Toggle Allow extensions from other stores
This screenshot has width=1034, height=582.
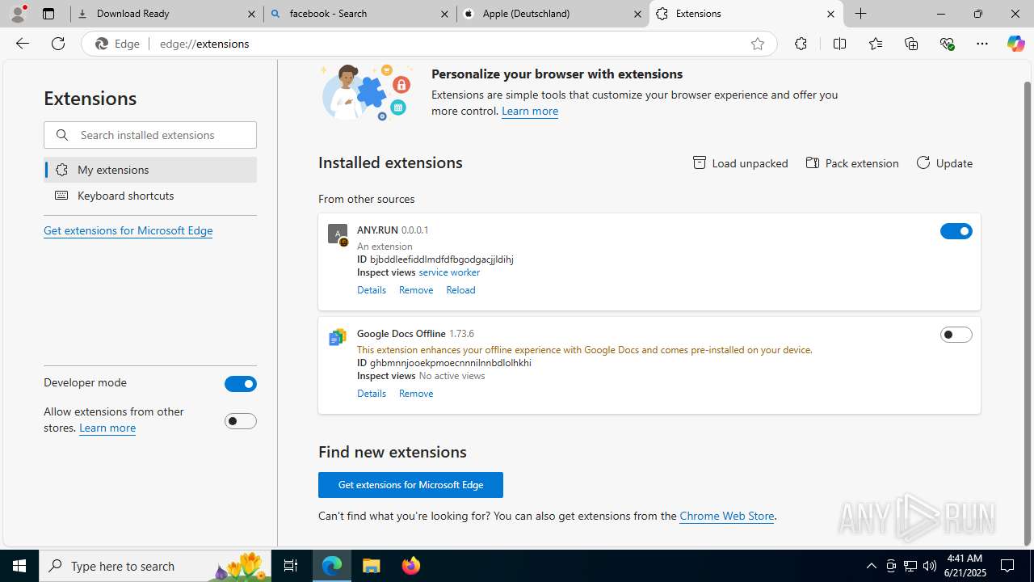click(240, 421)
